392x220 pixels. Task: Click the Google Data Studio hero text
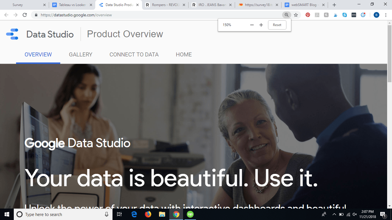77,143
